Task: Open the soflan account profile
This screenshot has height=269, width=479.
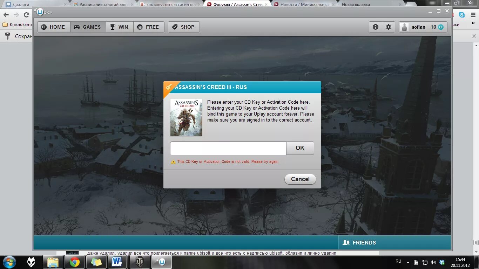Action: [x=418, y=27]
